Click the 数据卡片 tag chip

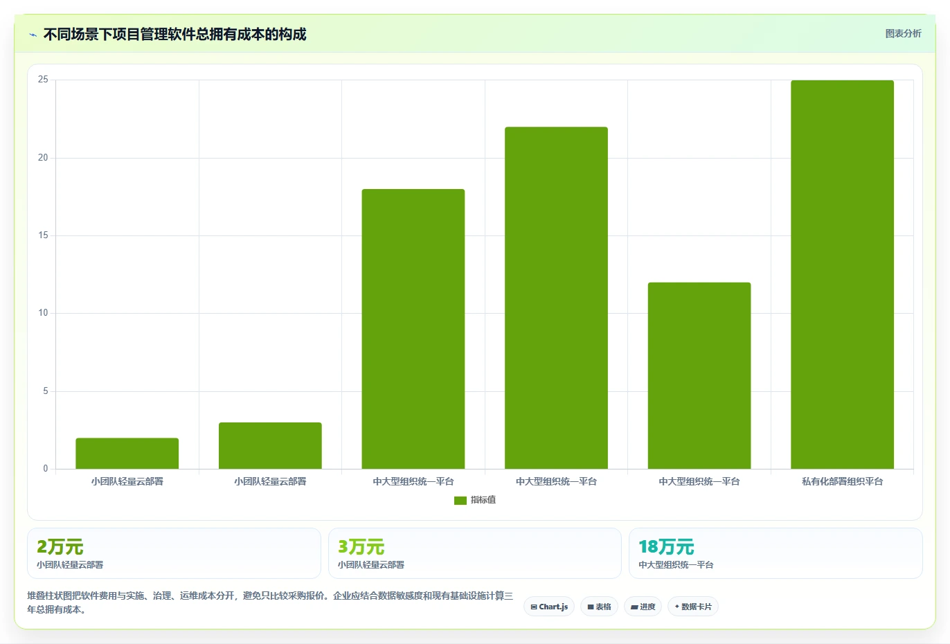(x=693, y=607)
